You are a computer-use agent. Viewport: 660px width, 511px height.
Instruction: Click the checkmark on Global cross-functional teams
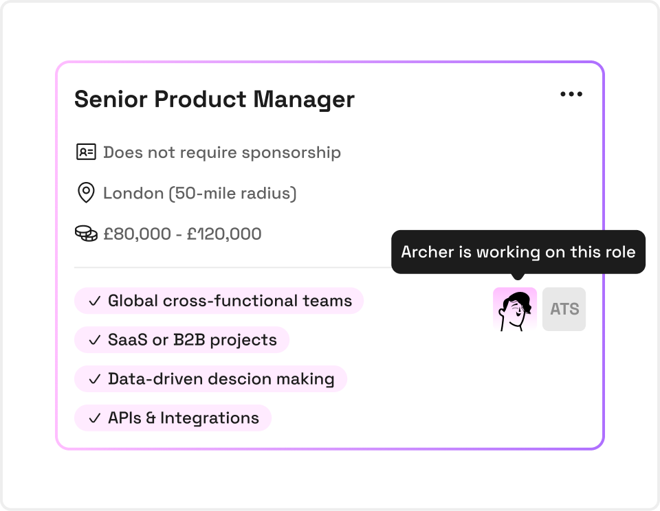point(95,301)
